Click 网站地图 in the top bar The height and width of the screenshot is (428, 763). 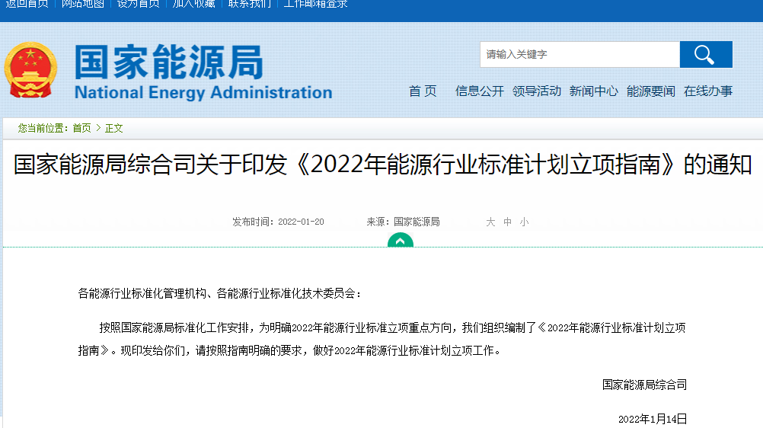coord(83,4)
